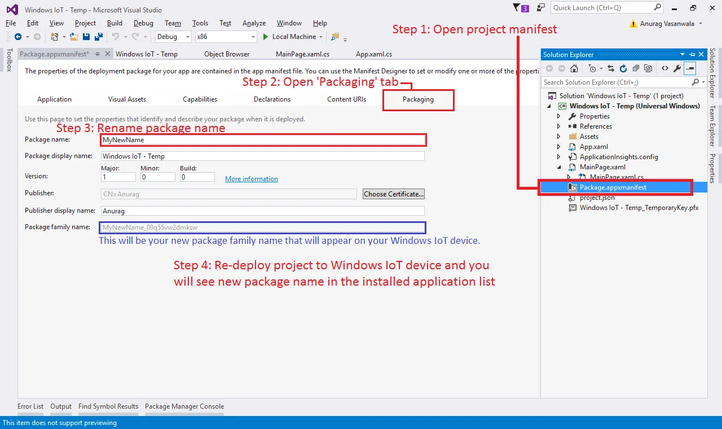Click the Send Feedback icon
The height and width of the screenshot is (429, 722).
(541, 8)
